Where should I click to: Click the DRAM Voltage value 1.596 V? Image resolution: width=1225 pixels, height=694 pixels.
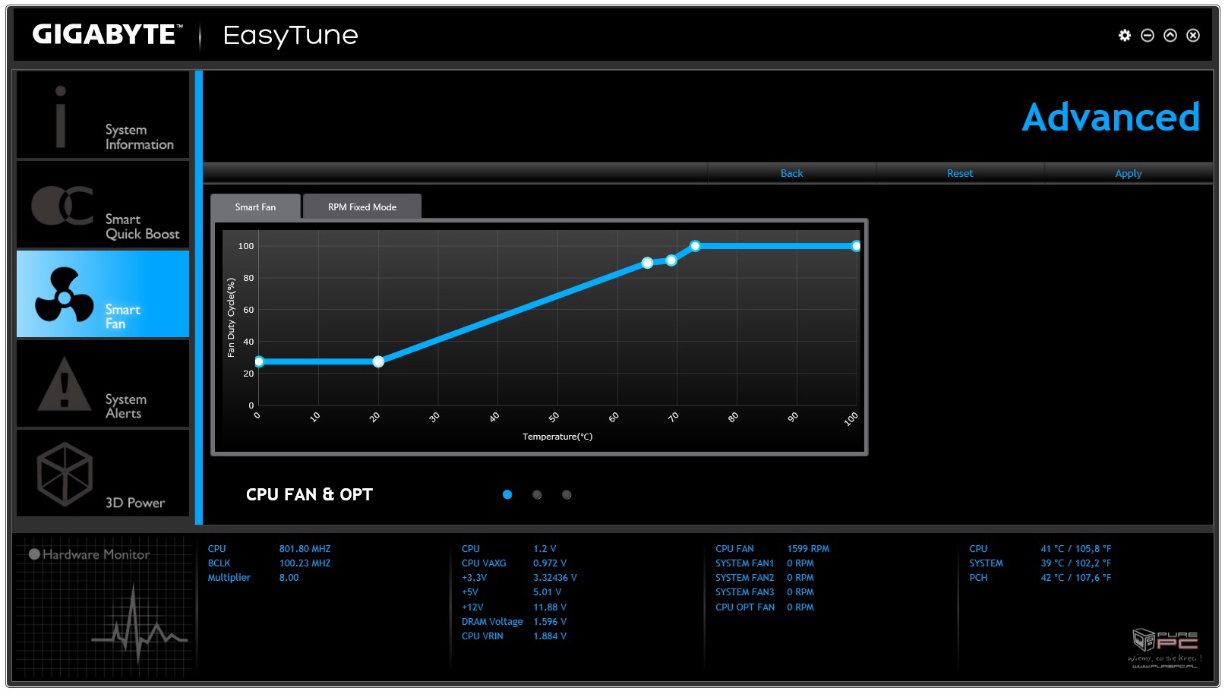550,621
